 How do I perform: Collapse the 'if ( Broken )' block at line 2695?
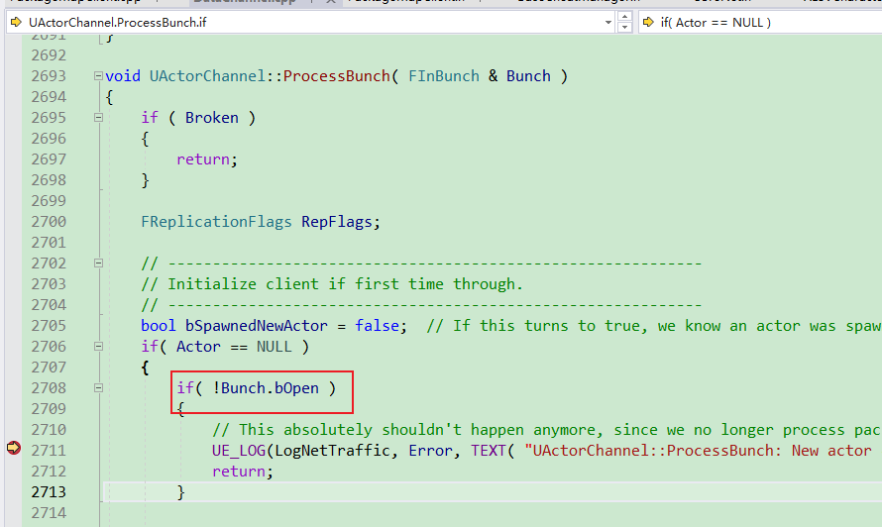coord(98,117)
